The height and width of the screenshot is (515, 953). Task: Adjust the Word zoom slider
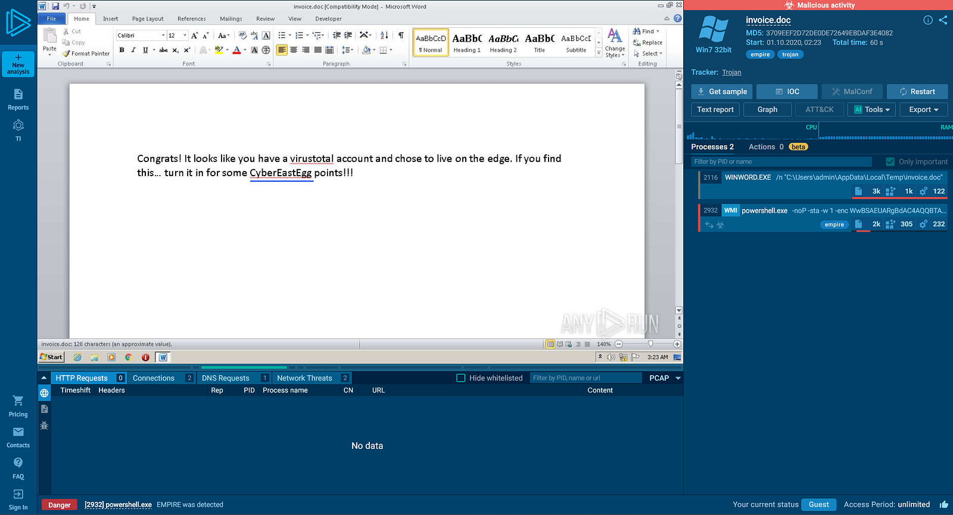[650, 344]
